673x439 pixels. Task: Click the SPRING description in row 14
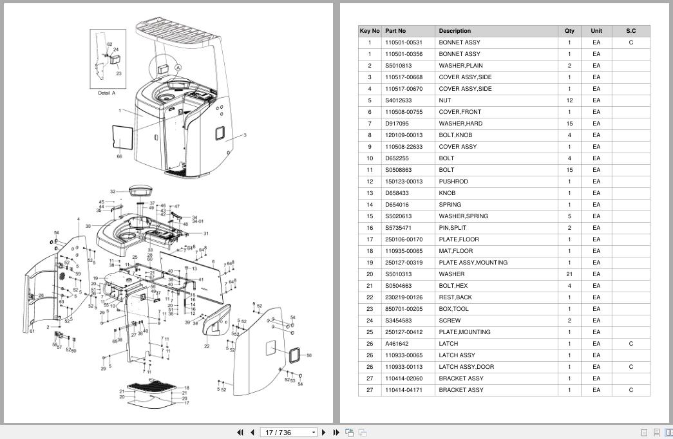click(450, 205)
